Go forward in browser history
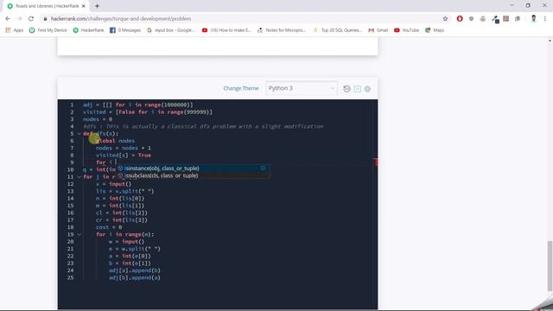The width and height of the screenshot is (553, 311). click(19, 19)
